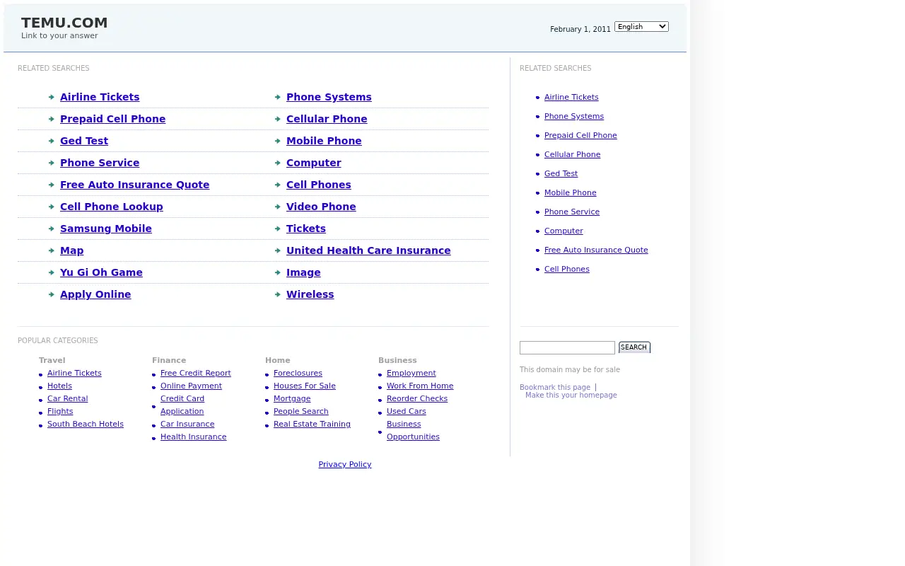The height and width of the screenshot is (566, 905).
Task: Open the Foreclosures link
Action: (298, 373)
